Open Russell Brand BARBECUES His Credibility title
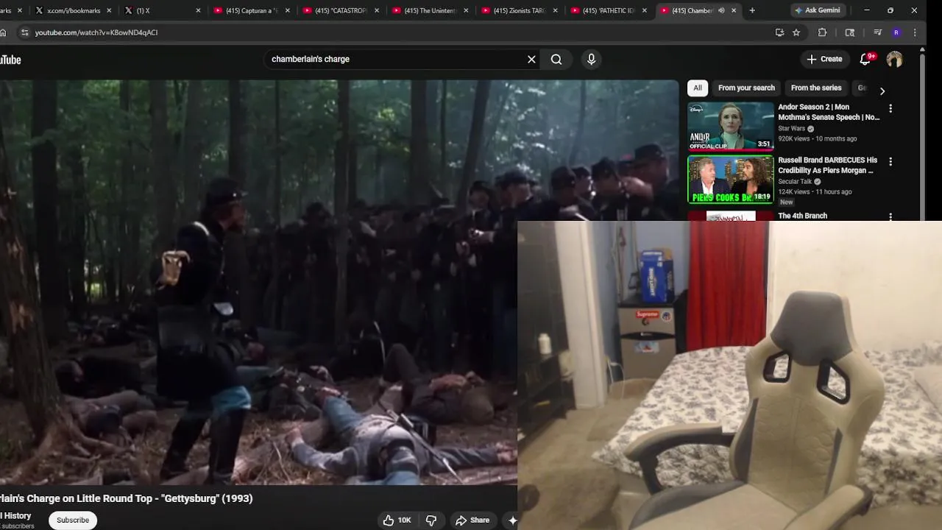The width and height of the screenshot is (942, 530). [x=828, y=165]
